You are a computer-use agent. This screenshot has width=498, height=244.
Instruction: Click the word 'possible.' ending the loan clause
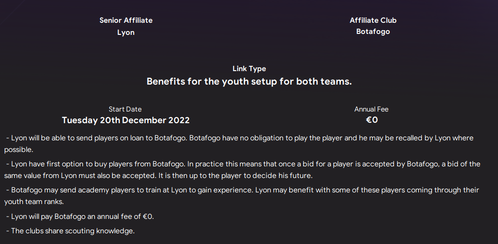click(19, 150)
